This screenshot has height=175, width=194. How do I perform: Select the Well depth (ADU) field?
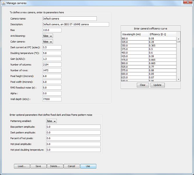pos(52,99)
